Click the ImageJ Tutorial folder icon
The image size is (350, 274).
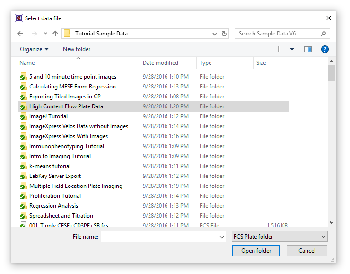[23, 116]
